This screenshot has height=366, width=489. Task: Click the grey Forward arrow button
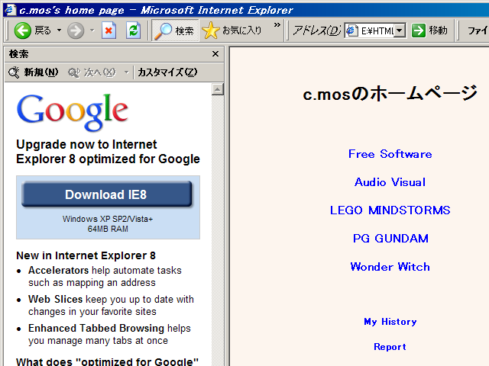tap(76, 30)
